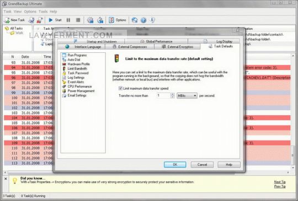This screenshot has width=298, height=201.
Task: Click the log row numbered 99
Action: coord(147,93)
